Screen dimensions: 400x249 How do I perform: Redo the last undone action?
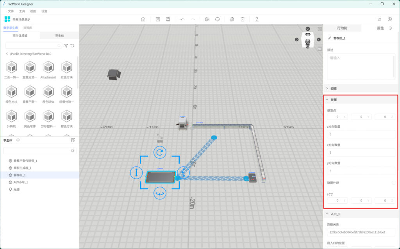pyautogui.click(x=193, y=19)
